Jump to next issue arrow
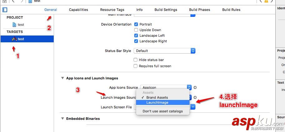285x132 pixels. point(271,1)
